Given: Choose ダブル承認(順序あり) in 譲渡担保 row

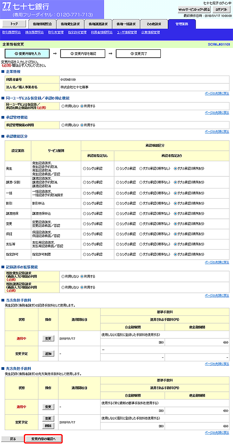Looking at the screenshot, I should coord(176,214).
